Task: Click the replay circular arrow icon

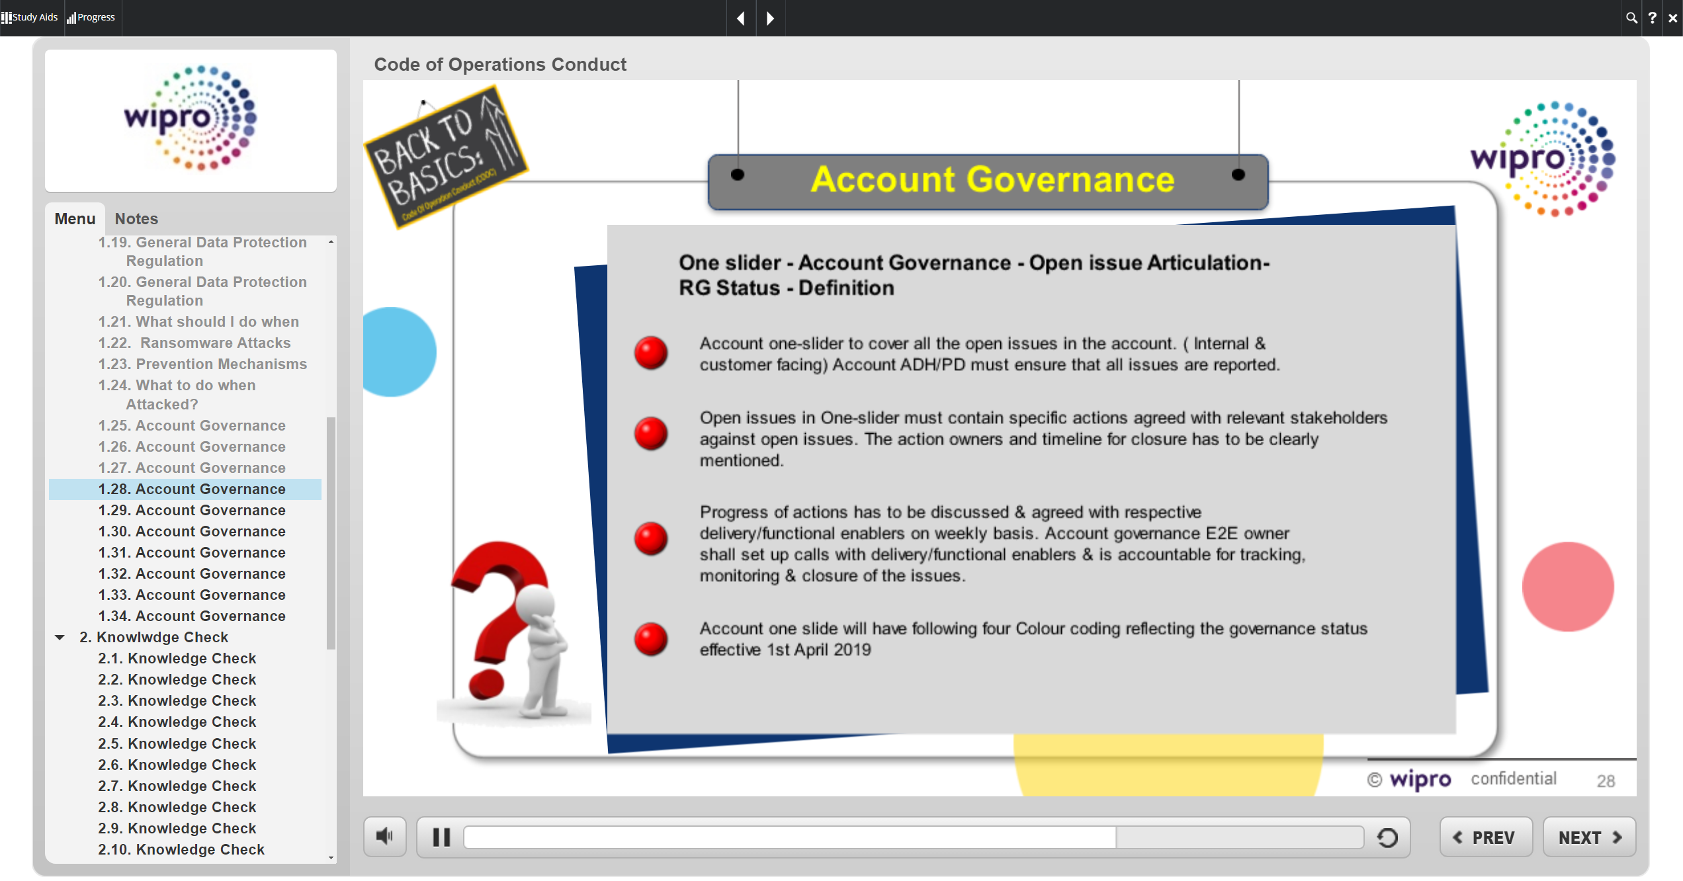Action: 1387,837
